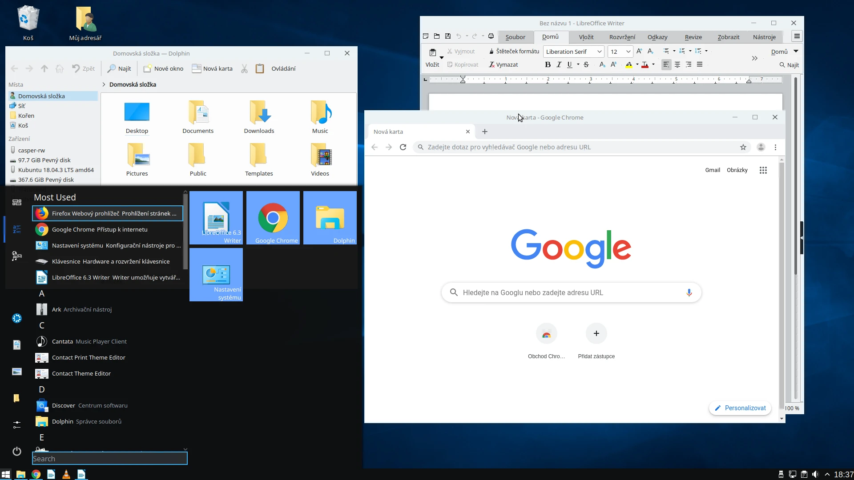Center align text in Writer
This screenshot has height=480, width=854.
(677, 65)
